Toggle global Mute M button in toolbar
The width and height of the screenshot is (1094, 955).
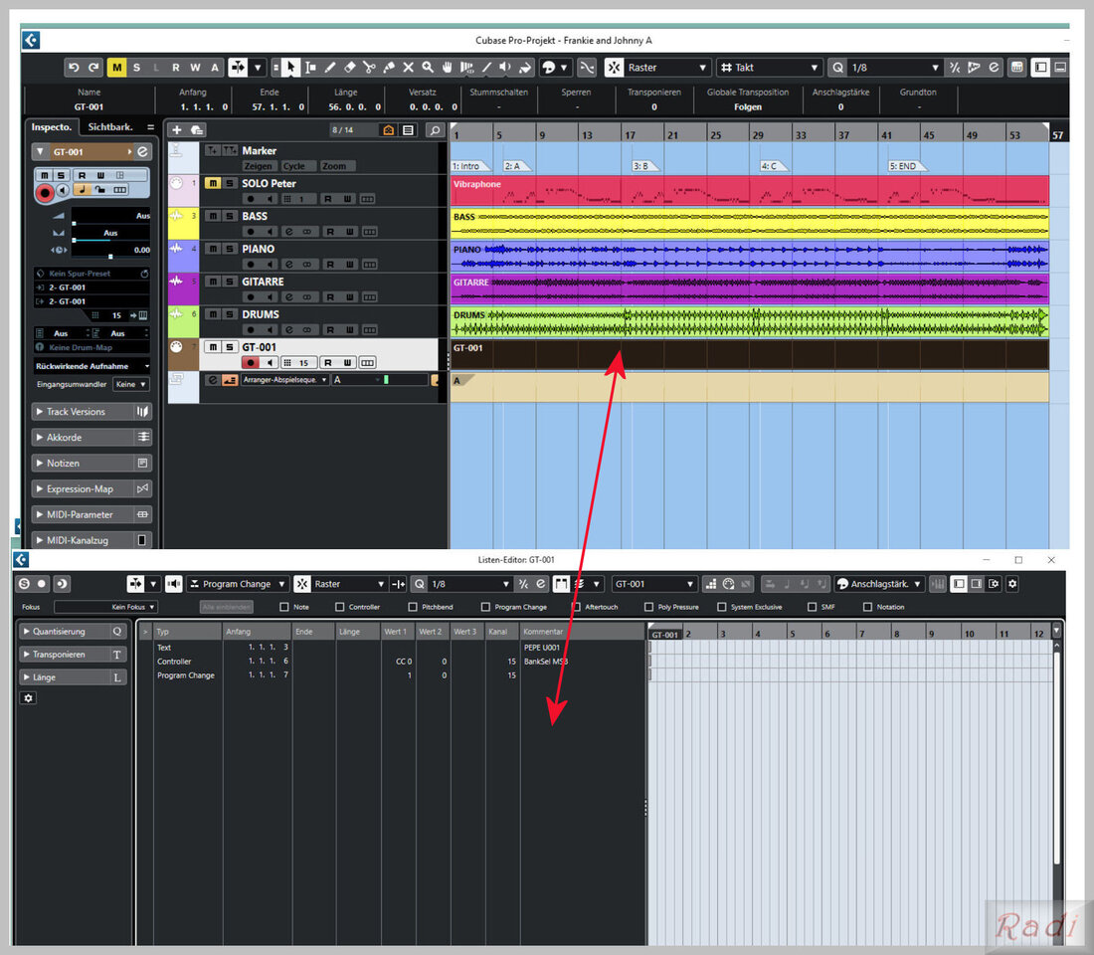tap(116, 68)
